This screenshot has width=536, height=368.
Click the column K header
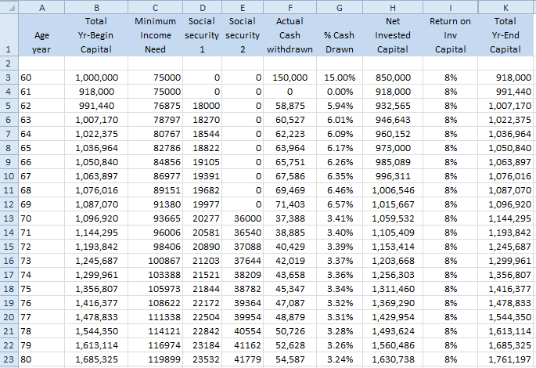pyautogui.click(x=505, y=6)
